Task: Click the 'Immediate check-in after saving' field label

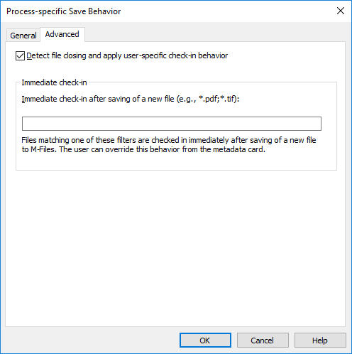Action: point(131,99)
